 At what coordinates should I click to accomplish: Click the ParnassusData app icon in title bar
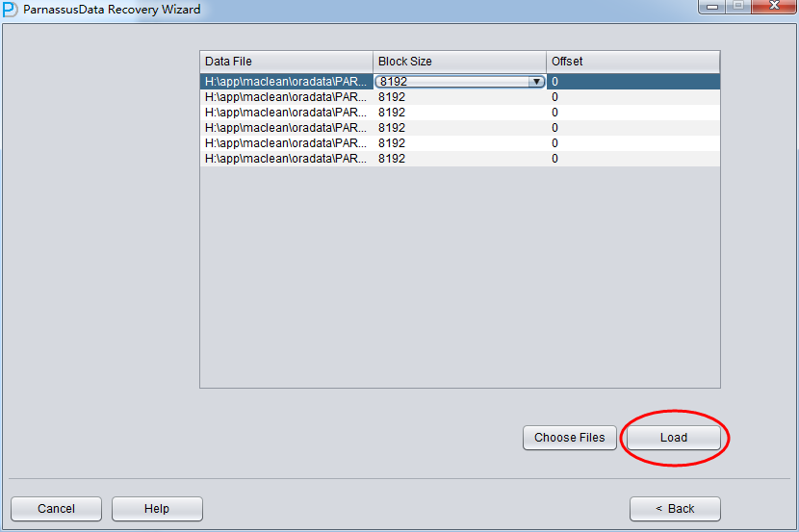[11, 10]
